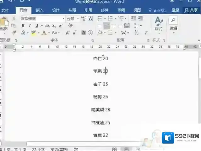Increase the paragraph indent

pyautogui.click(x=140, y=18)
